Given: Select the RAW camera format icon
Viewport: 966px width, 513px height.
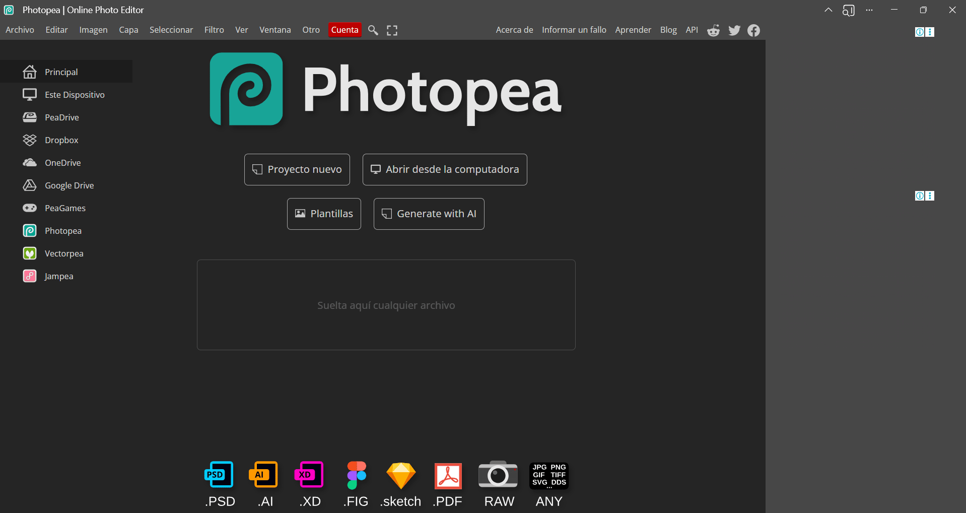Looking at the screenshot, I should [498, 475].
